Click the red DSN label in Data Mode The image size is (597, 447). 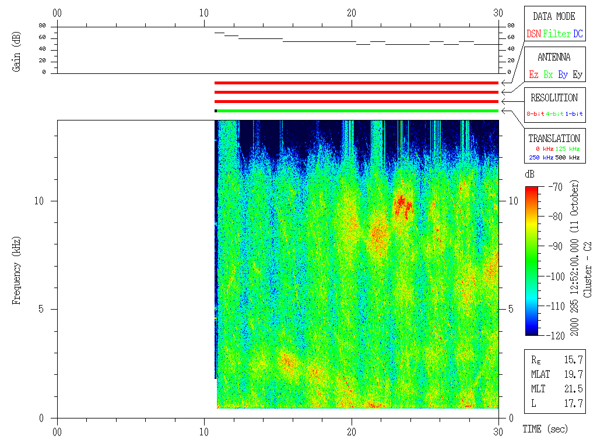533,34
